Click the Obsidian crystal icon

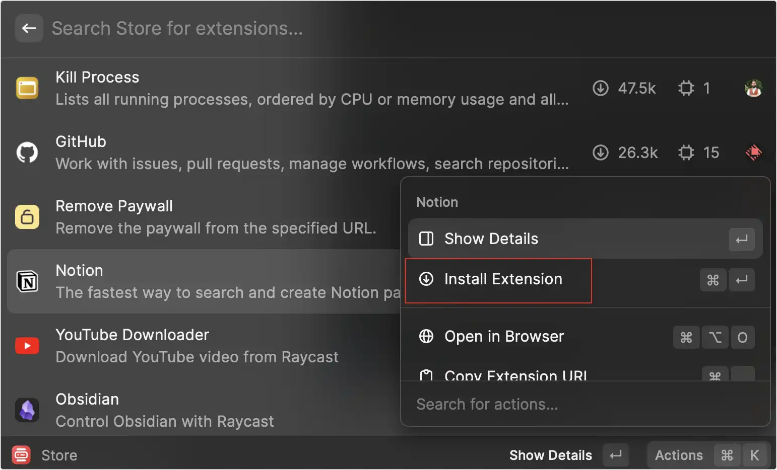coord(27,410)
